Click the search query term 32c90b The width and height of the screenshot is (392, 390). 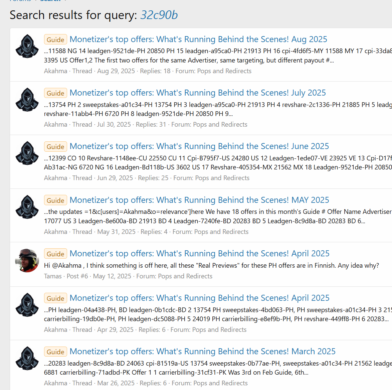(159, 15)
